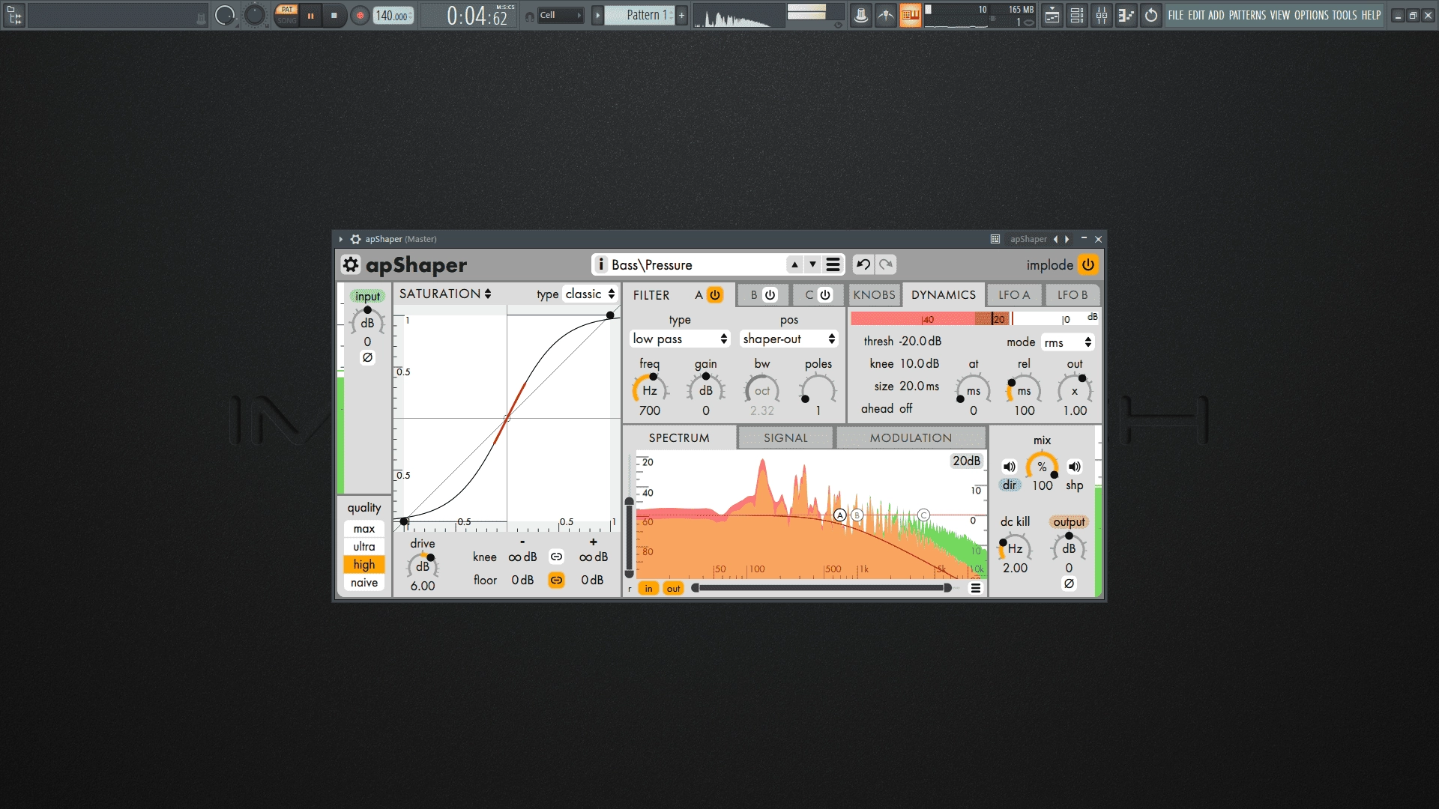Open SATURATION section selector

445,294
